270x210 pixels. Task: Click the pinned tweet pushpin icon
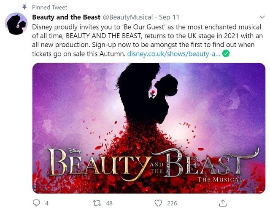coord(24,7)
